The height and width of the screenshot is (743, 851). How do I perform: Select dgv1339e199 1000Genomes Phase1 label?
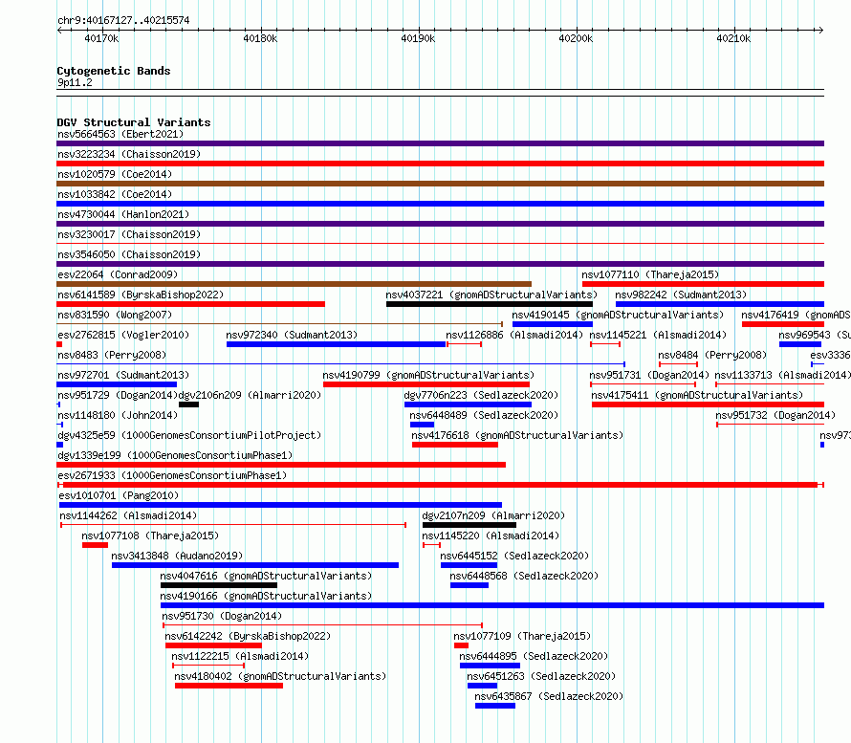pyautogui.click(x=175, y=455)
